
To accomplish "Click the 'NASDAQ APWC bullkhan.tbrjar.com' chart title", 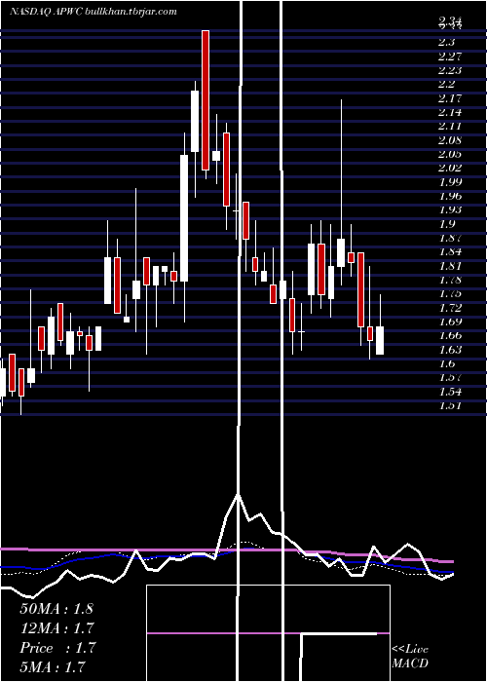I will coord(94,12).
